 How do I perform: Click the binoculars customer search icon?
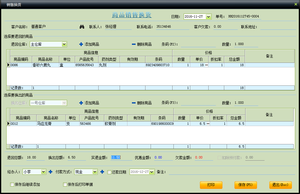(82, 27)
